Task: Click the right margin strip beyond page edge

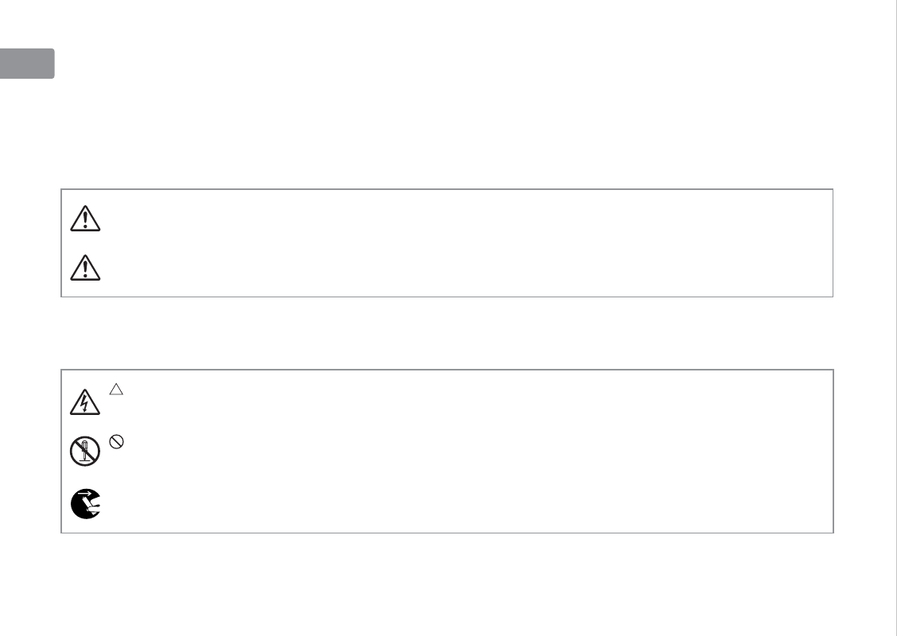Action: [891, 318]
